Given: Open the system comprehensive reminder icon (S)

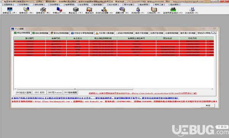Looking at the screenshot, I should pyautogui.click(x=104, y=11).
